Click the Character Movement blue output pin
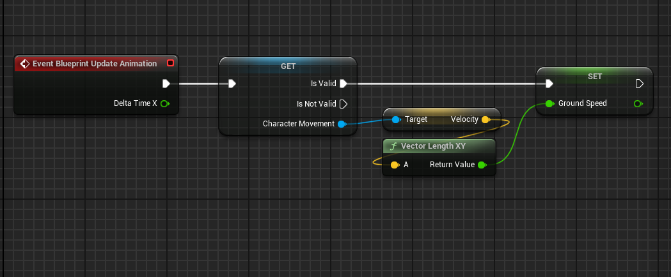This screenshot has width=671, height=277. [342, 124]
